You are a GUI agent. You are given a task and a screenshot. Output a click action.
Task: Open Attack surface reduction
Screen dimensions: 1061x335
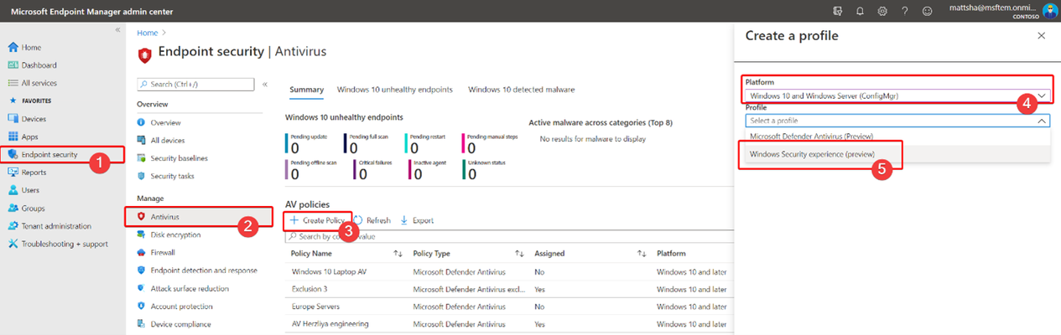click(190, 288)
